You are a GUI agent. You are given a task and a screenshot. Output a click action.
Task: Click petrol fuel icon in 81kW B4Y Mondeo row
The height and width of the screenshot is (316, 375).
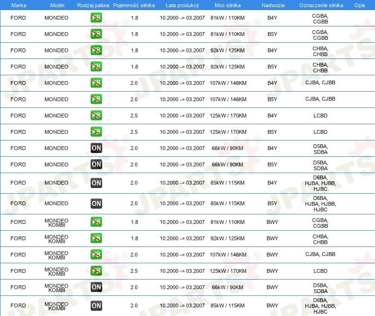96,18
